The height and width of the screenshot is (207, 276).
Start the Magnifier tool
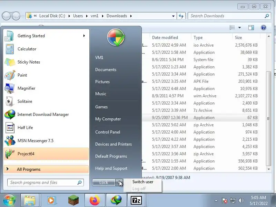point(46,88)
